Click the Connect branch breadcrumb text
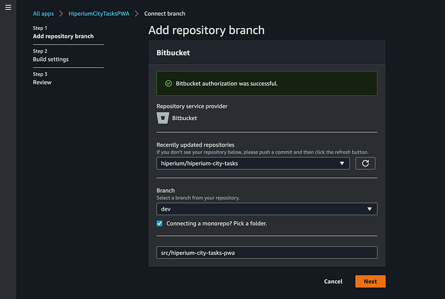 [x=165, y=13]
